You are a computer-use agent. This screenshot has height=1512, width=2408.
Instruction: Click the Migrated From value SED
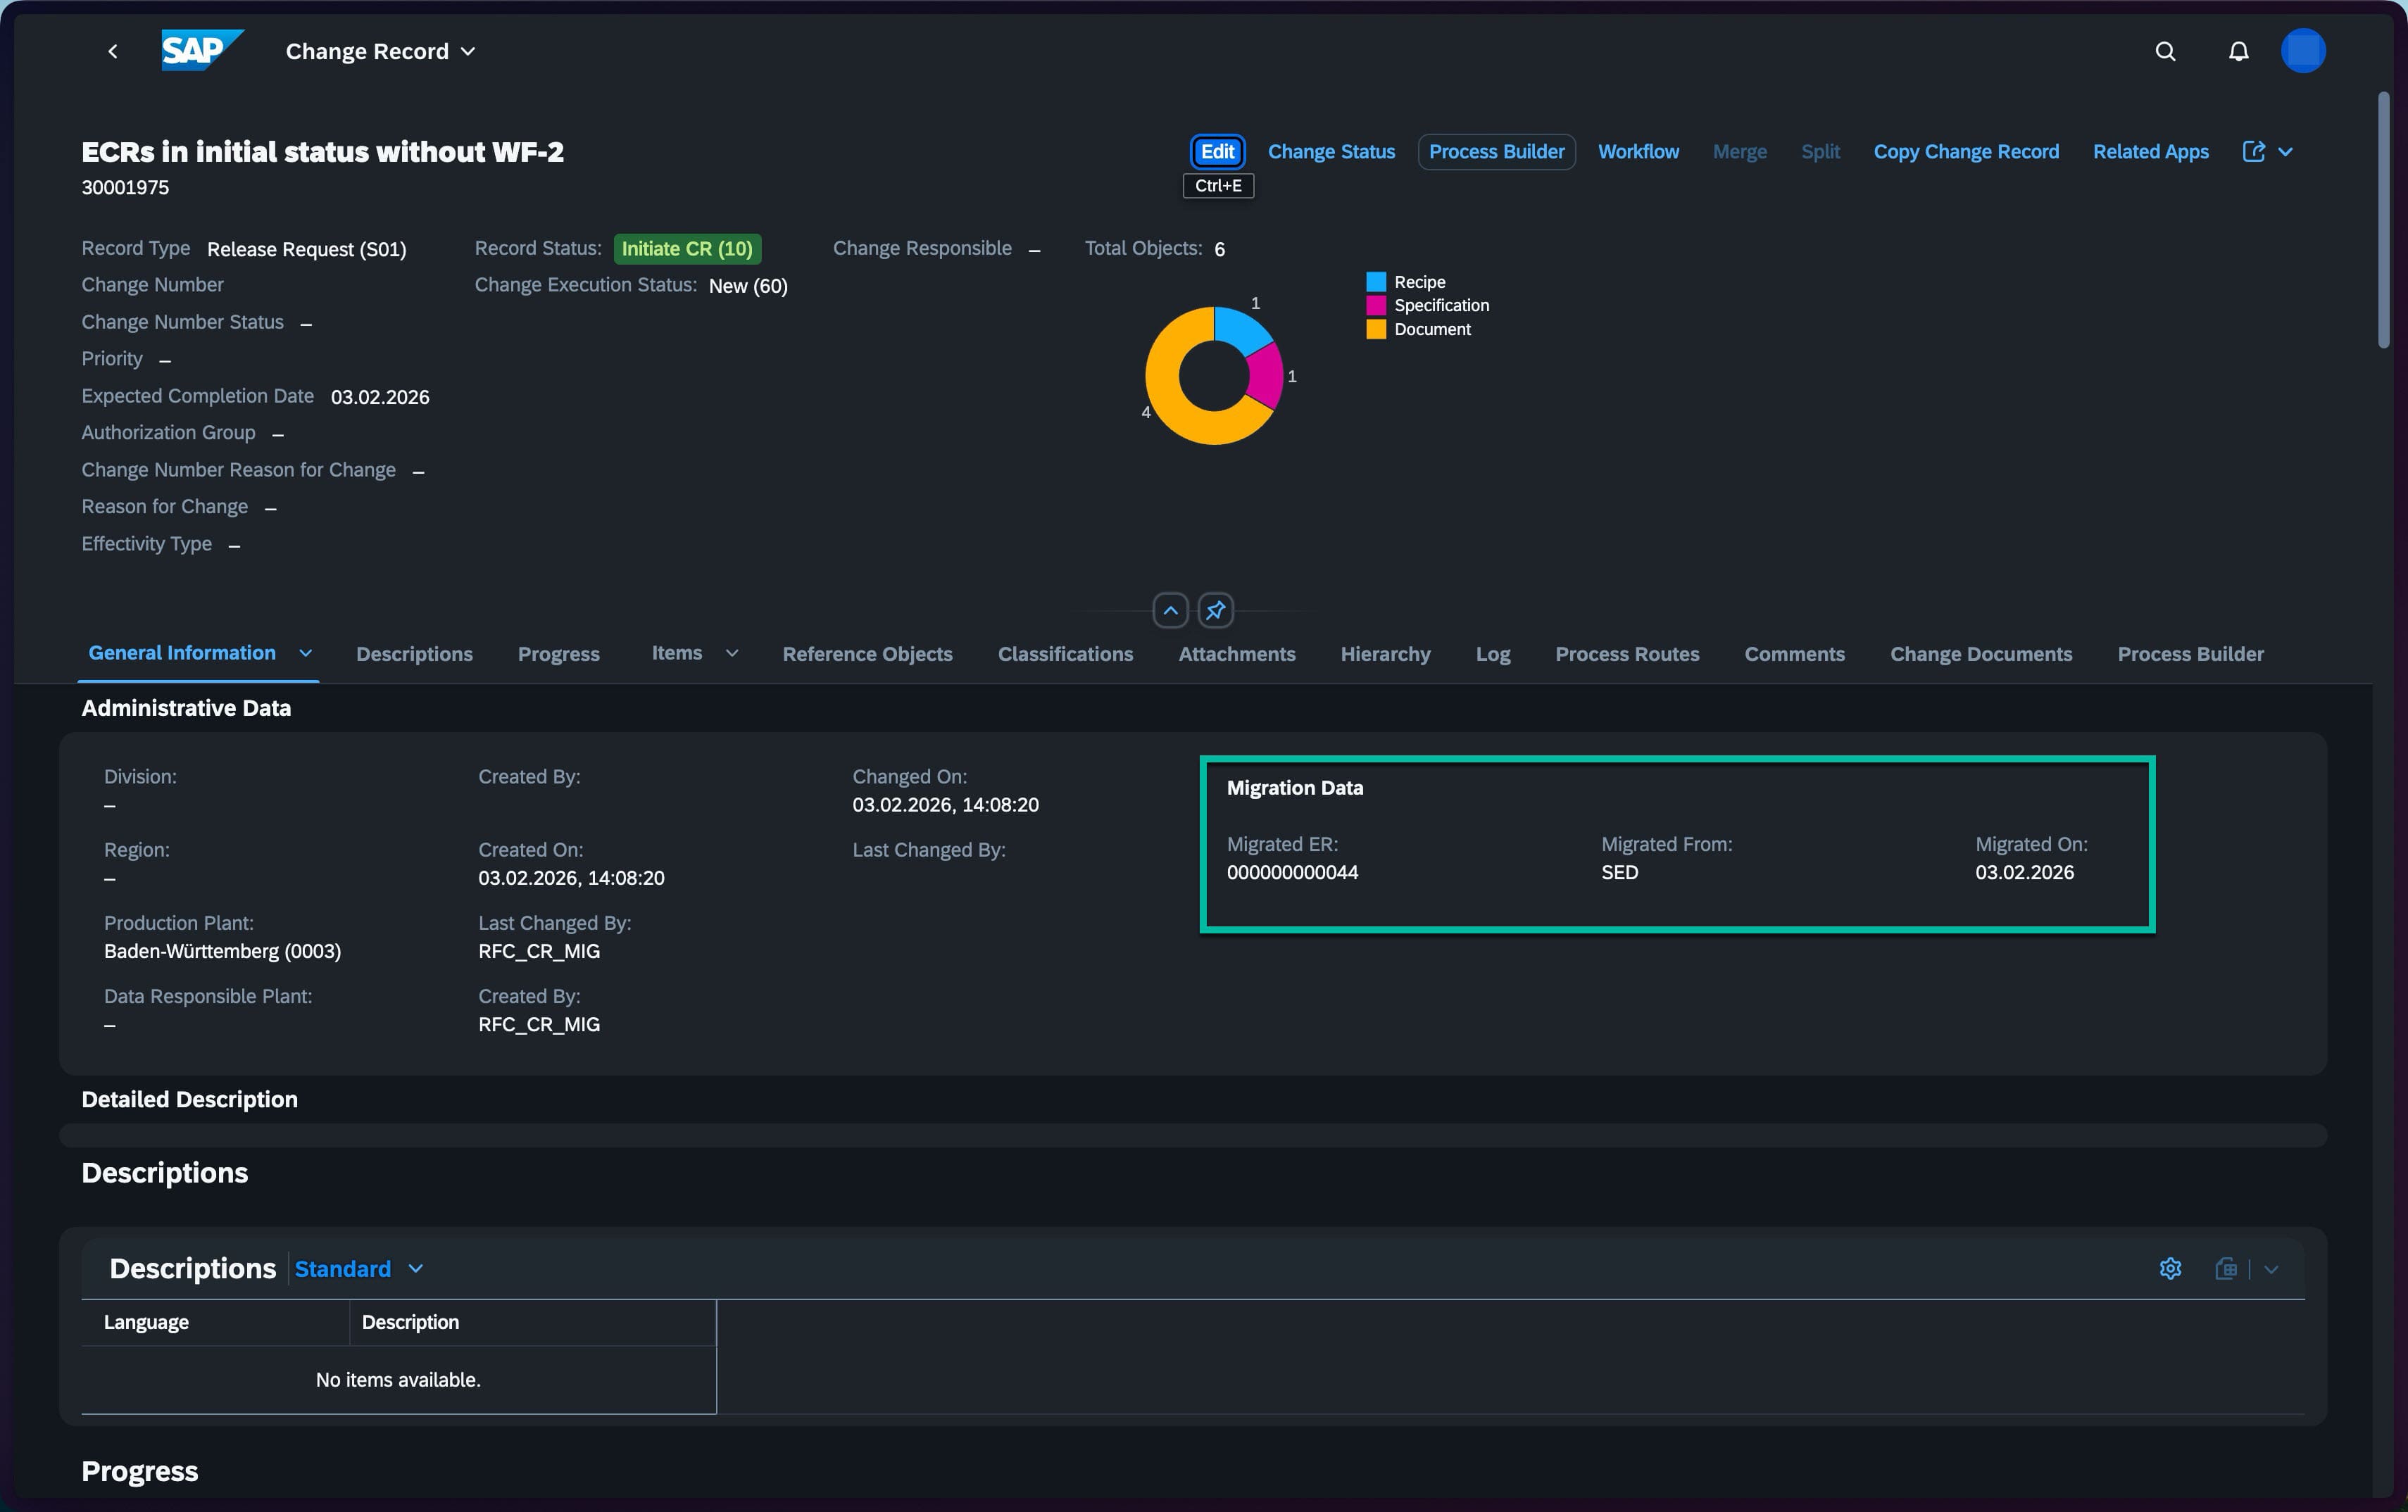(x=1619, y=872)
